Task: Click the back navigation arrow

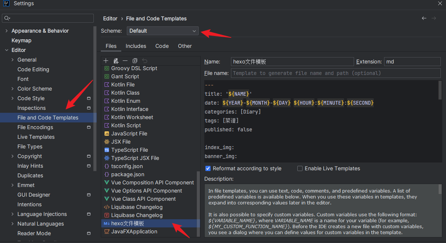Action: tap(424, 18)
